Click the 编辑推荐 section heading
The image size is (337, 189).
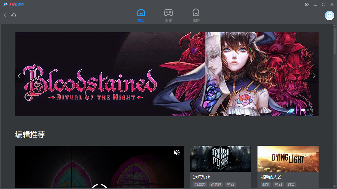tap(30, 135)
